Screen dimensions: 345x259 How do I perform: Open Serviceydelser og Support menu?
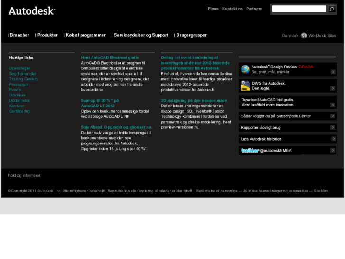(141, 35)
